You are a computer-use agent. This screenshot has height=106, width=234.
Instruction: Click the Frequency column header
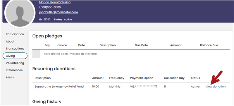(x=116, y=78)
